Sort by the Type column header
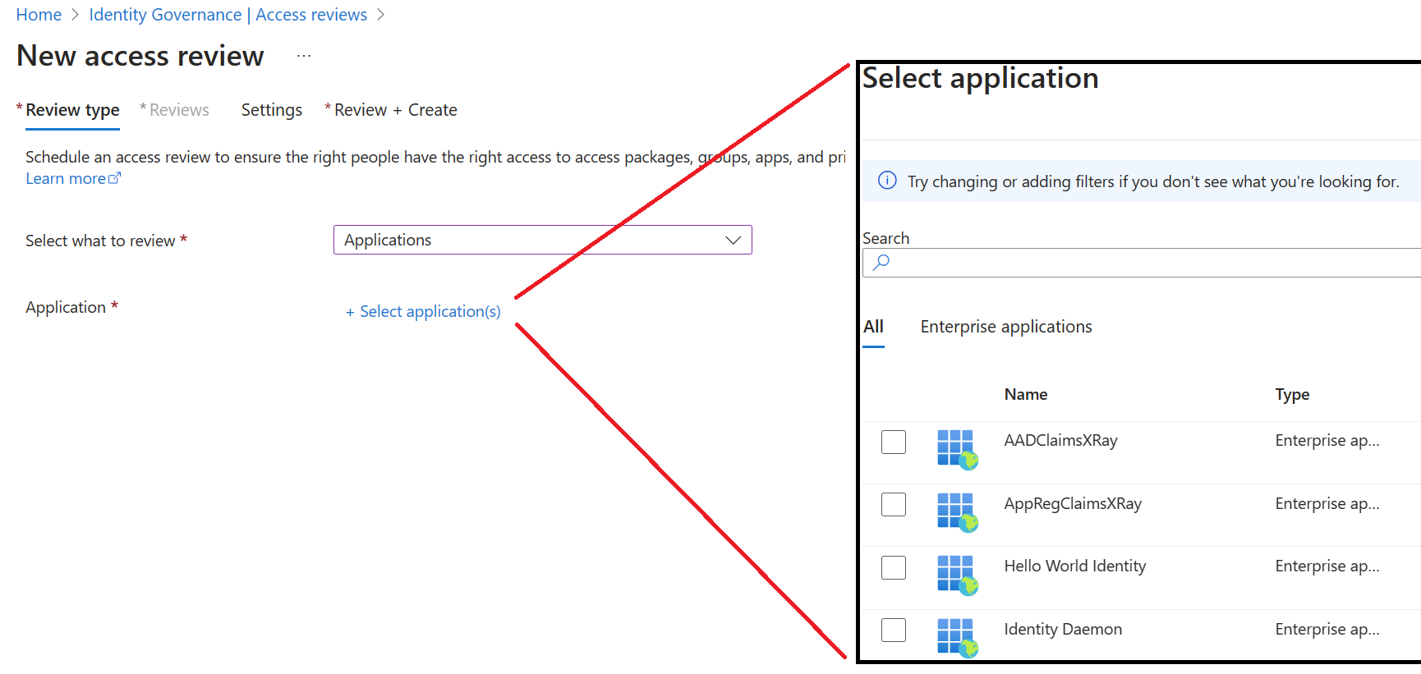The height and width of the screenshot is (674, 1421). [x=1292, y=394]
